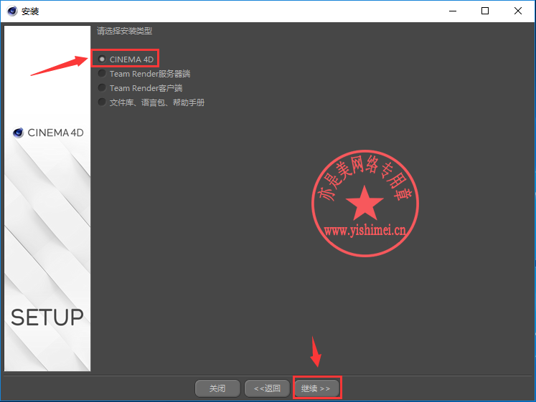Screen dimensions: 536x402
Task: Go back with the <<返回 button
Action: [x=268, y=388]
